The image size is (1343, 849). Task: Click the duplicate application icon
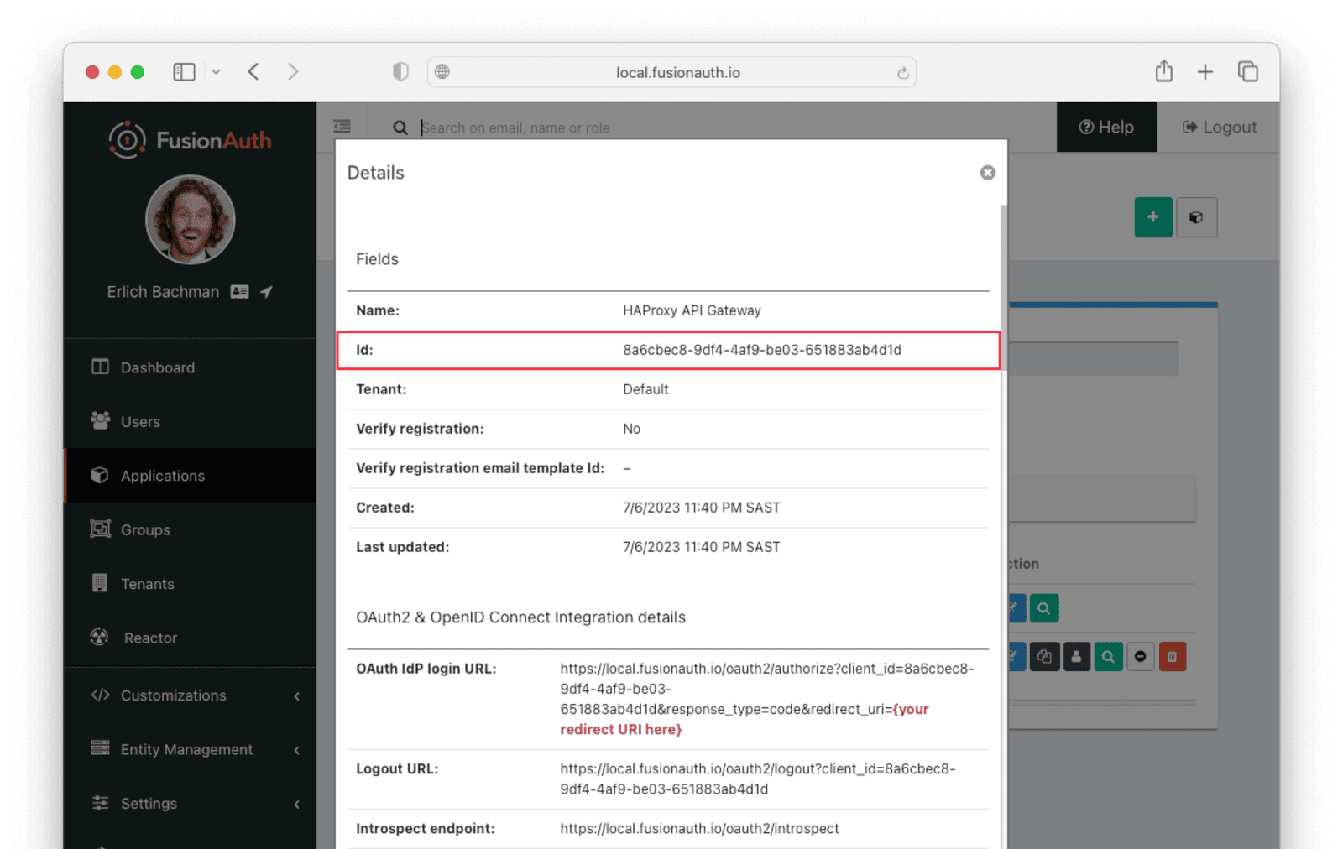tap(1044, 657)
